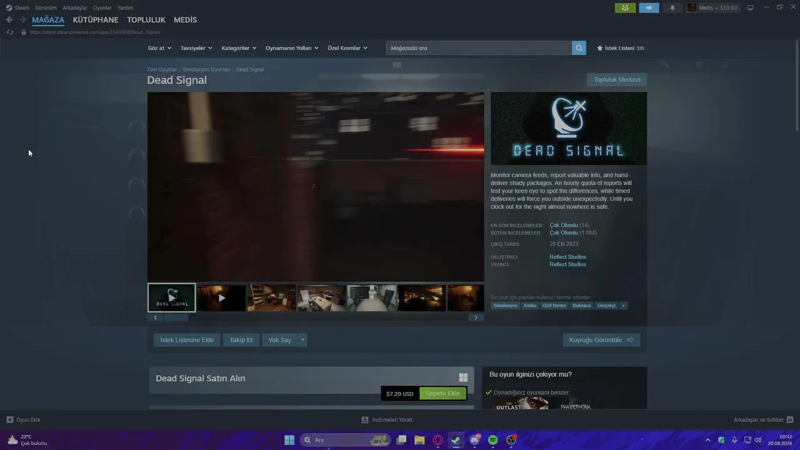Open Windows Security shield tray icon
The image size is (800, 450).
721,440
